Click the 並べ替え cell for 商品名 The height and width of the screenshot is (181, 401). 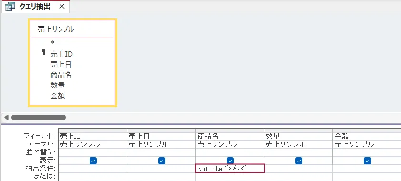[230, 152]
